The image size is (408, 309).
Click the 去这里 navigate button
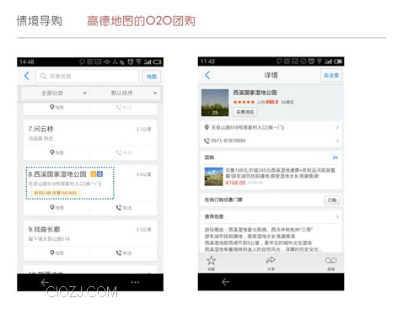pos(331,76)
